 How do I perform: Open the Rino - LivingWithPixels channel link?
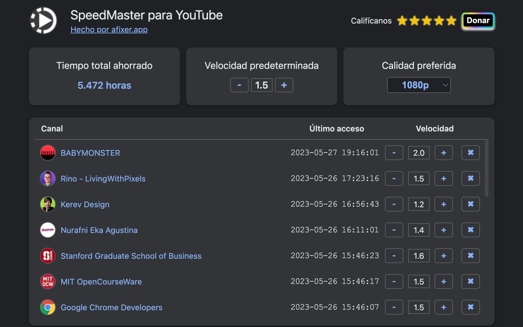coord(103,179)
